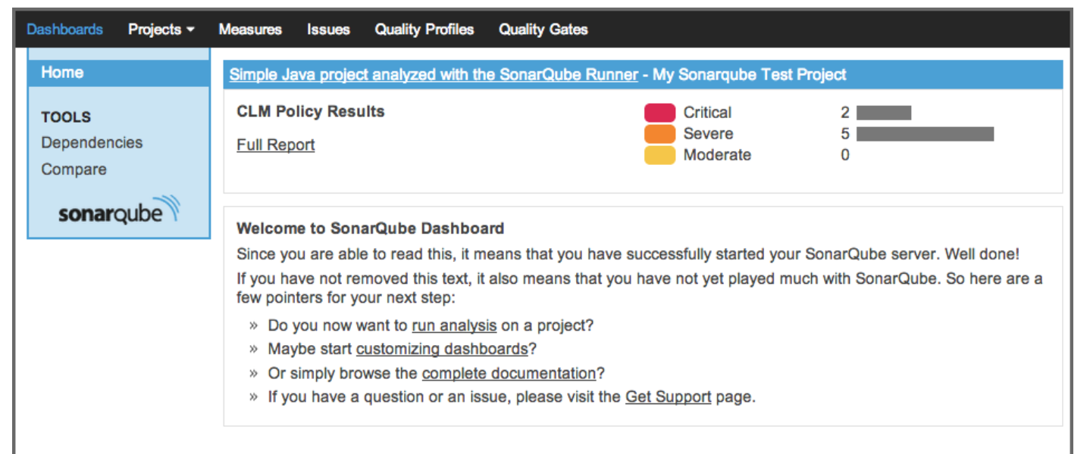Navigate to Quality Profiles

[x=424, y=30]
